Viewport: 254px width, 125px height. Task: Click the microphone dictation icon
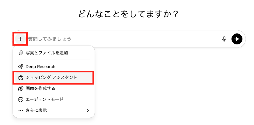point(224,39)
